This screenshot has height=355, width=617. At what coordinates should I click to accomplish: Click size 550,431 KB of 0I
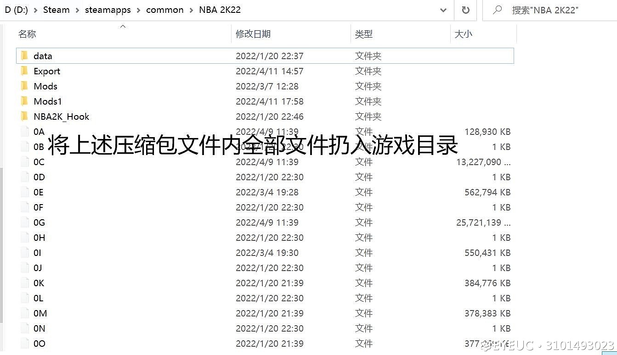pos(487,253)
